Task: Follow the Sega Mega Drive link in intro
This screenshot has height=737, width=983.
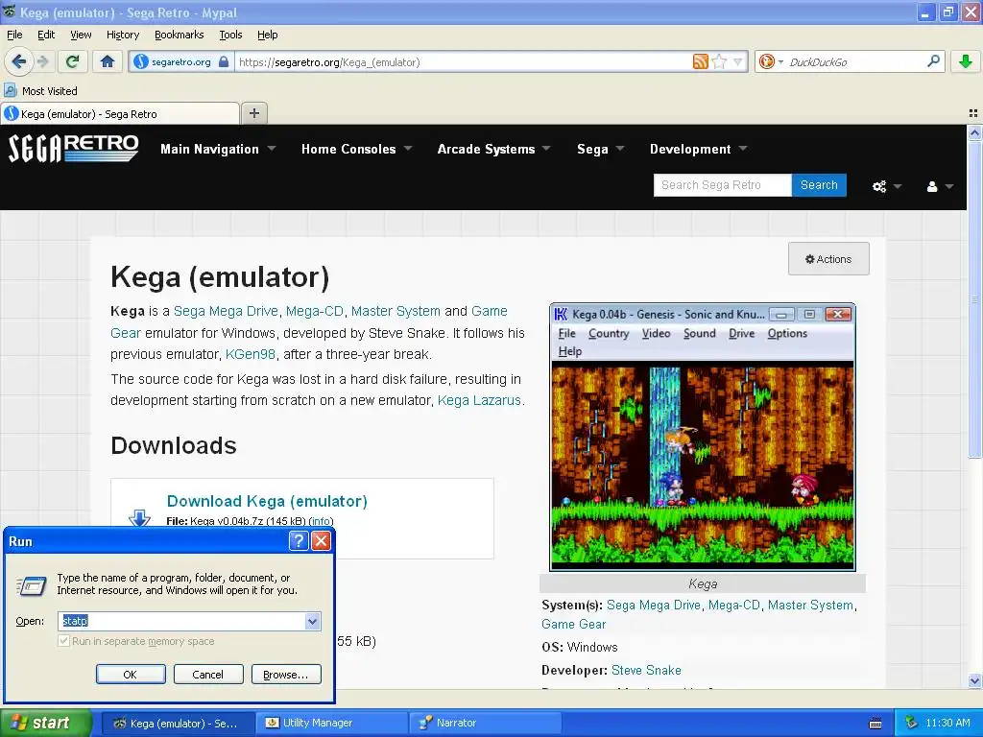Action: click(x=226, y=311)
